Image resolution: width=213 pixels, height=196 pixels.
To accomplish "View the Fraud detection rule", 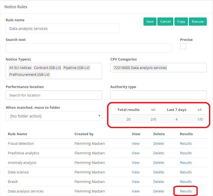I will [136, 143].
